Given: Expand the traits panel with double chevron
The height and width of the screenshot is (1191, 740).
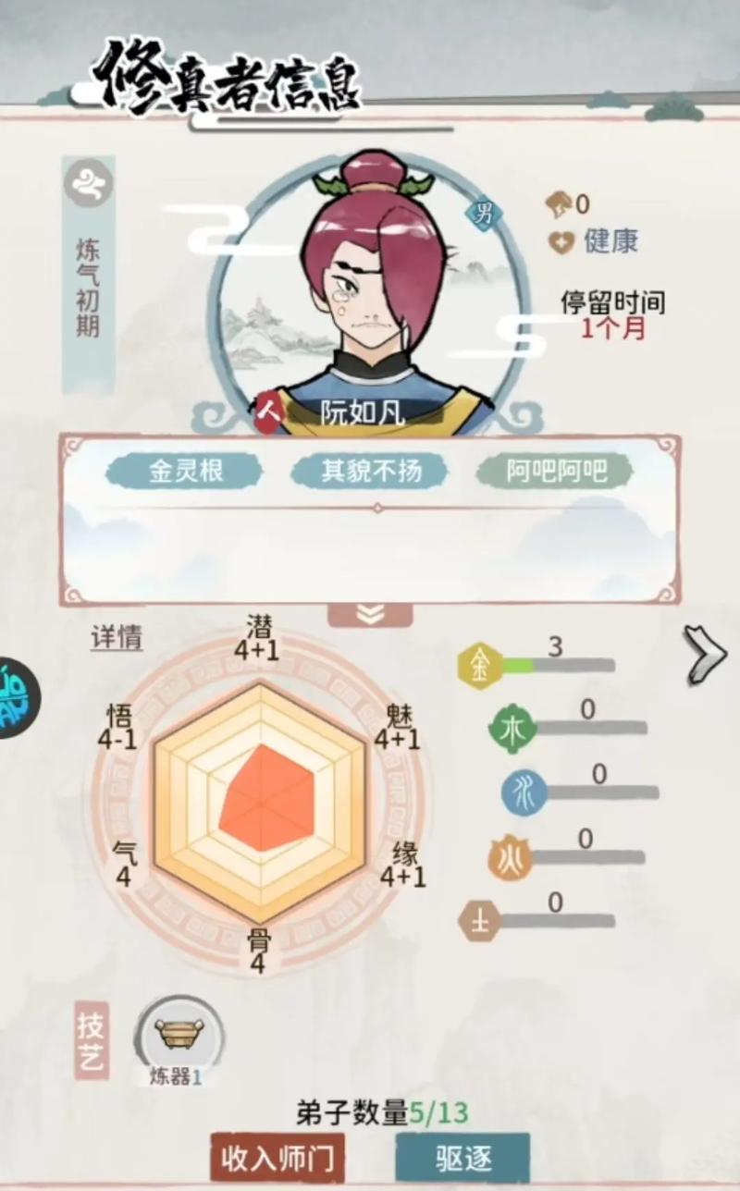Looking at the screenshot, I should 370,615.
